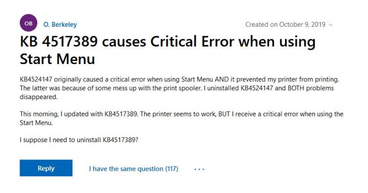Click the I suppose I need to uninstall question line
The image size is (368, 193).
pyautogui.click(x=79, y=140)
